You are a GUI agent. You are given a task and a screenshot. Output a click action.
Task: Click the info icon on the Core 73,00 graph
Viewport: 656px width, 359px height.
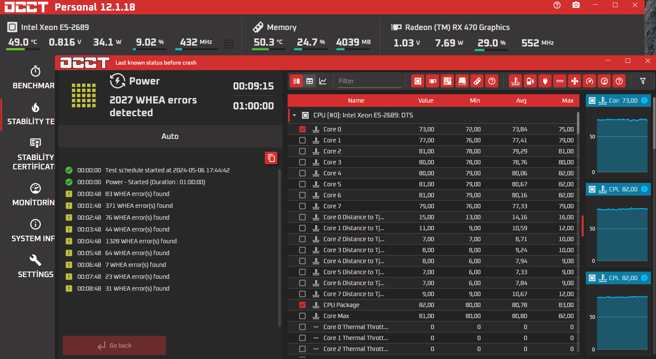[x=644, y=101]
